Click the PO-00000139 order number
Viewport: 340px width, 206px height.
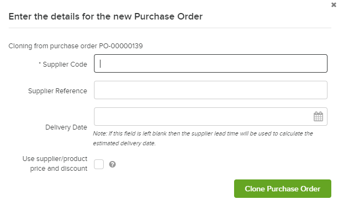[x=121, y=46]
